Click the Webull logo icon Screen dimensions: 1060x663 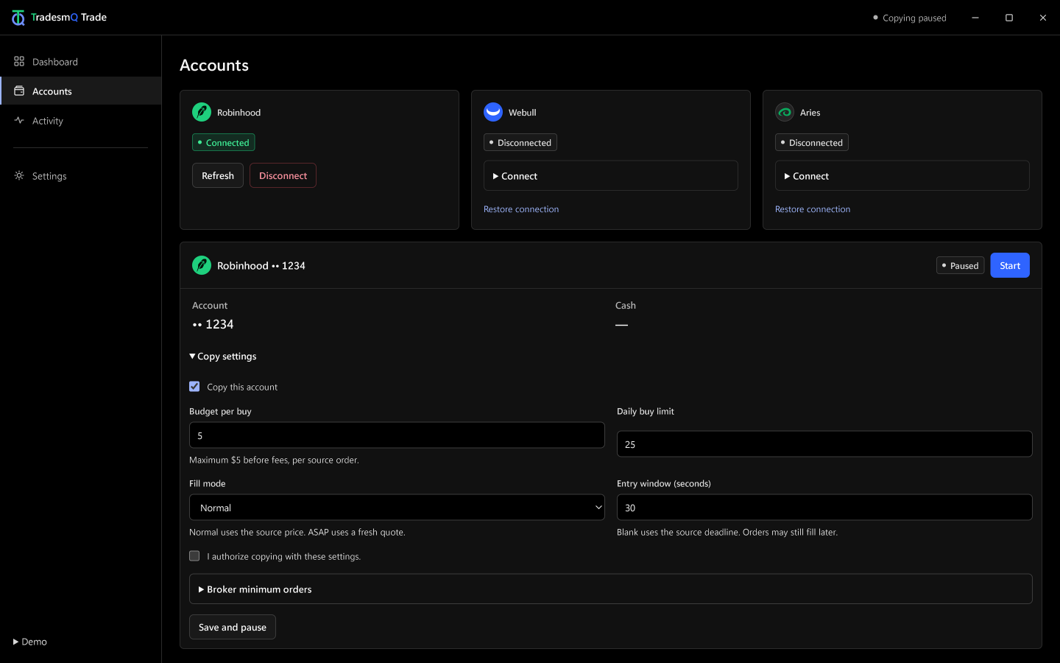click(x=493, y=112)
